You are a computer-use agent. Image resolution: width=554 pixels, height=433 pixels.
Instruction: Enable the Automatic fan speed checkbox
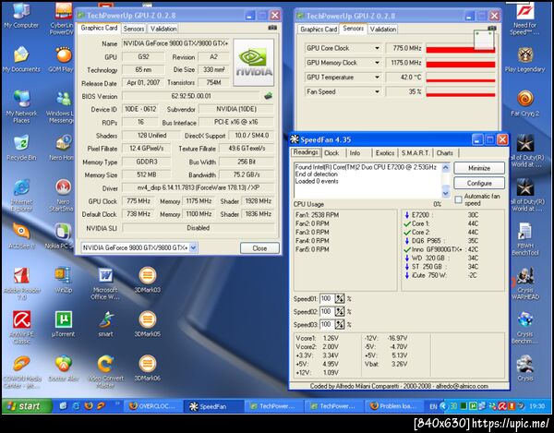coord(458,200)
